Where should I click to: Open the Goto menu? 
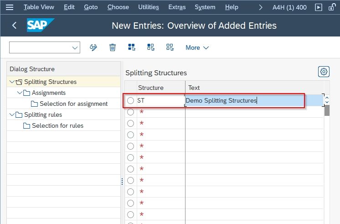pos(91,7)
